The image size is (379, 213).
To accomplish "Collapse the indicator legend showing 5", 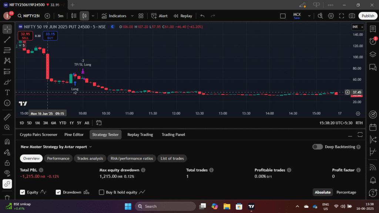I will (22, 45).
